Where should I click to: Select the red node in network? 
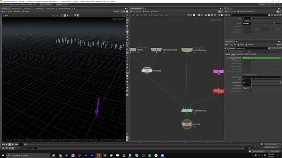point(219,91)
